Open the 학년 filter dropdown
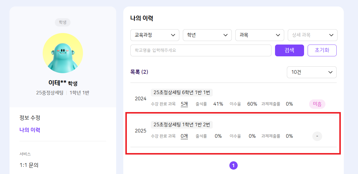 [x=207, y=35]
